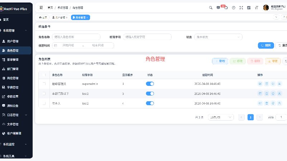287x161 pixels.
Task: Collapse the sidebar with the hamburger icon
Action: (x=41, y=8)
